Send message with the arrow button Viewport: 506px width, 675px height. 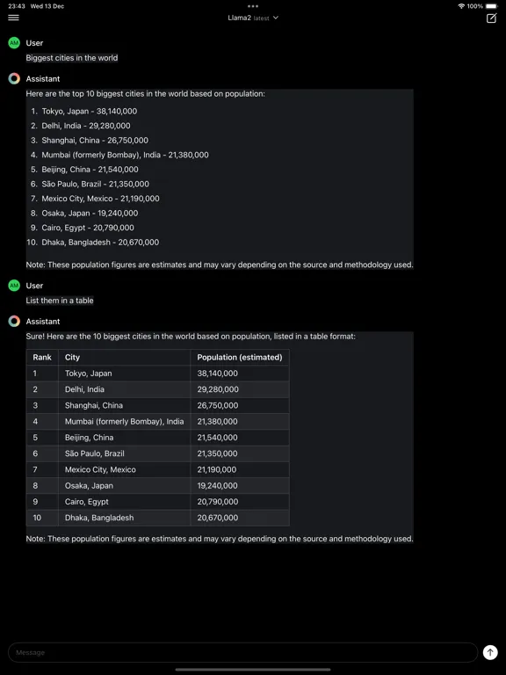pyautogui.click(x=490, y=652)
